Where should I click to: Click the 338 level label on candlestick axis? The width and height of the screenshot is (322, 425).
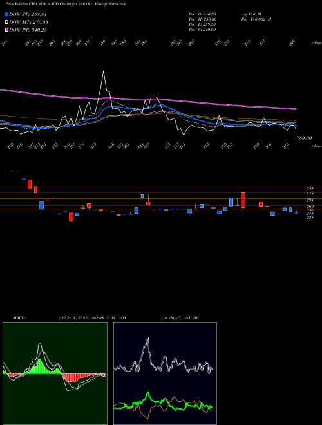(x=310, y=188)
